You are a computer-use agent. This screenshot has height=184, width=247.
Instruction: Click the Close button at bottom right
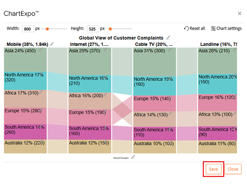(x=233, y=169)
